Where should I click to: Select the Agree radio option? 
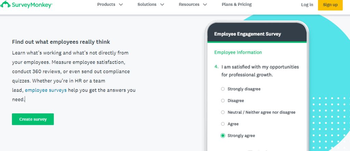pyautogui.click(x=223, y=124)
